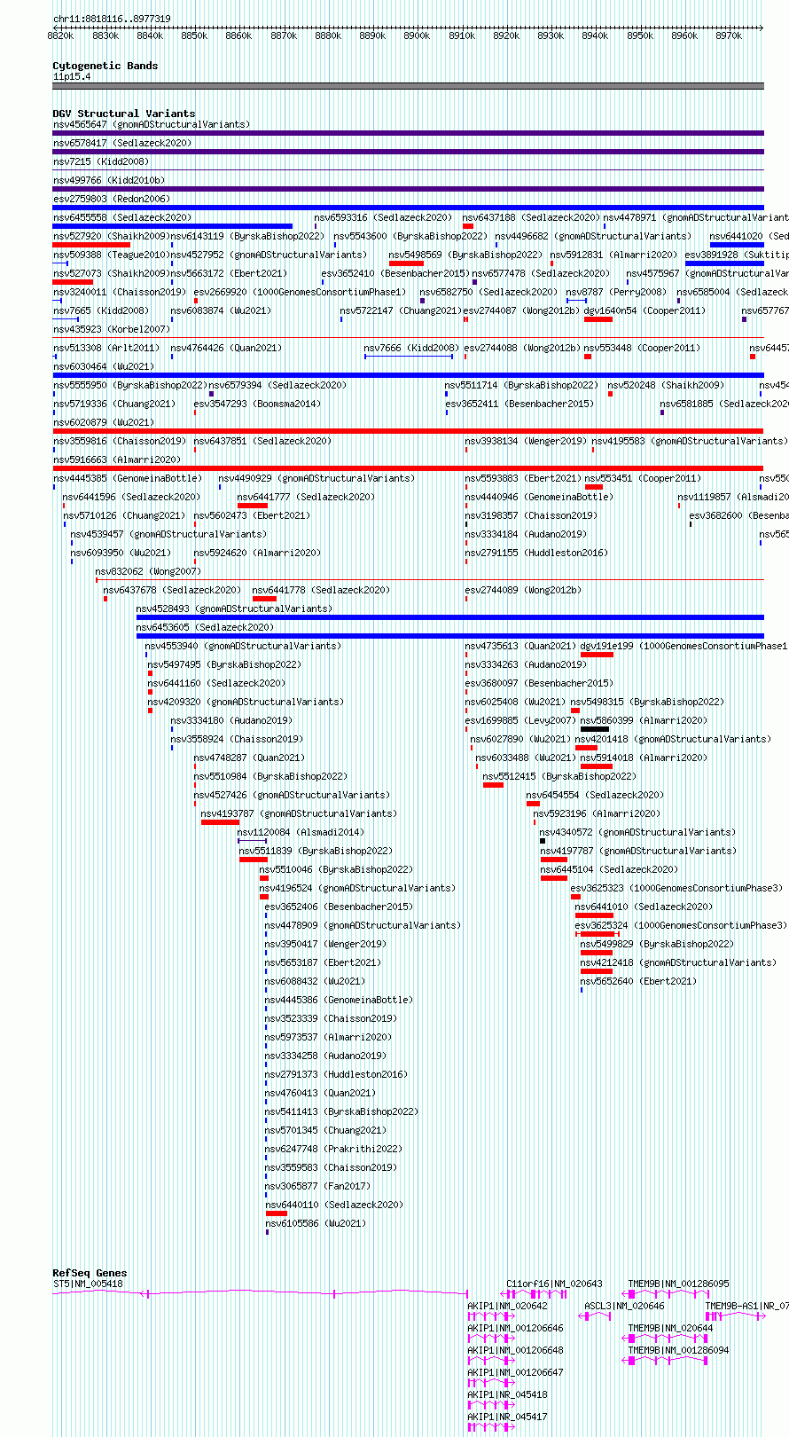
Task: Click the 11p15.4 band label
Action: pyautogui.click(x=71, y=76)
